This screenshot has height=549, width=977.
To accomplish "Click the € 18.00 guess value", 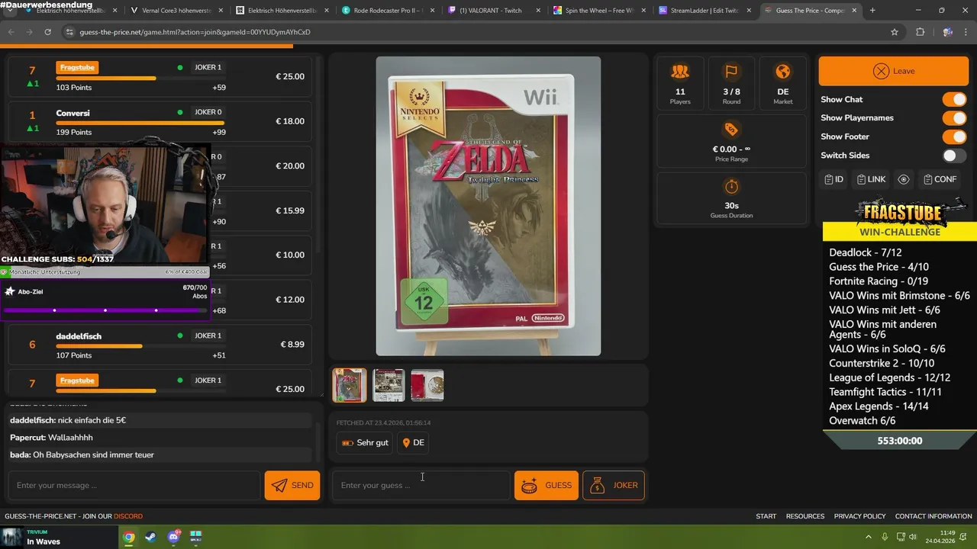I will tap(290, 121).
